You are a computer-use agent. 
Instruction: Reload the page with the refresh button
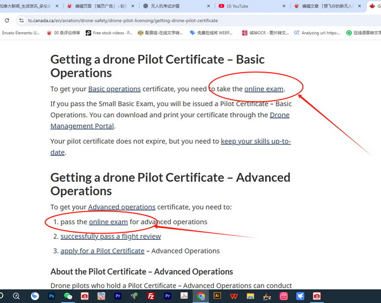pos(7,20)
